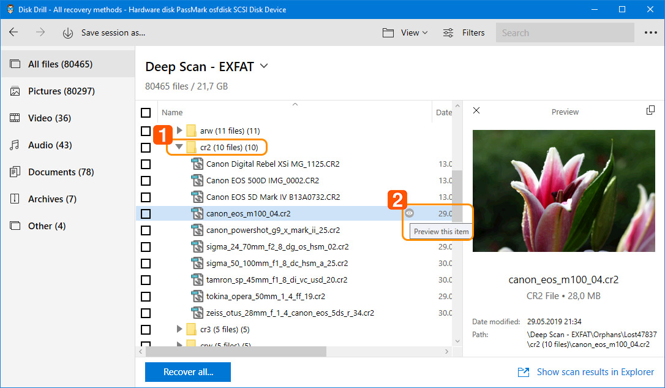The width and height of the screenshot is (665, 388).
Task: Click Save session as...
Action: coord(113,32)
